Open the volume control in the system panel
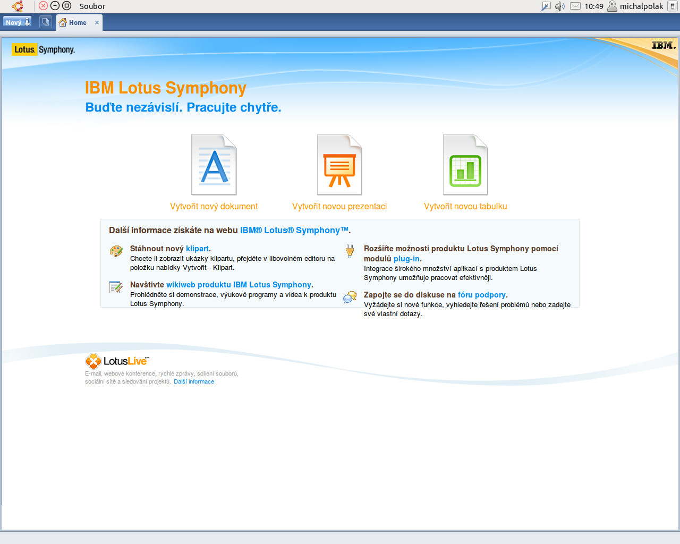Image resolution: width=680 pixels, height=544 pixels. pos(560,6)
